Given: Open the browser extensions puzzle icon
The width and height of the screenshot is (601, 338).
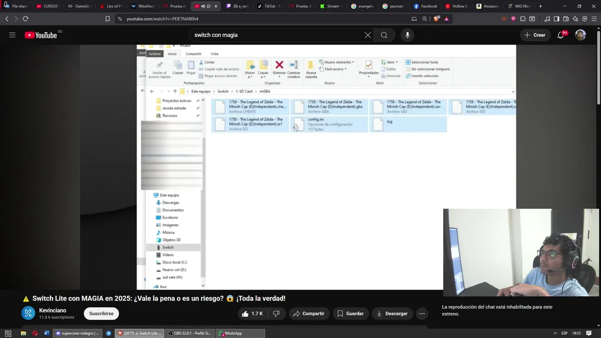Looking at the screenshot, I should pos(523,19).
